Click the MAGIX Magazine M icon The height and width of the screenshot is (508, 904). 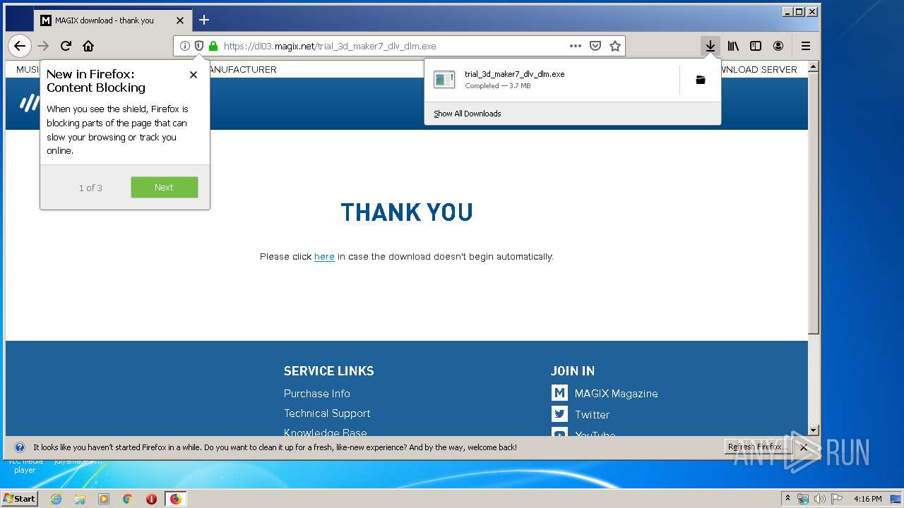click(x=559, y=393)
